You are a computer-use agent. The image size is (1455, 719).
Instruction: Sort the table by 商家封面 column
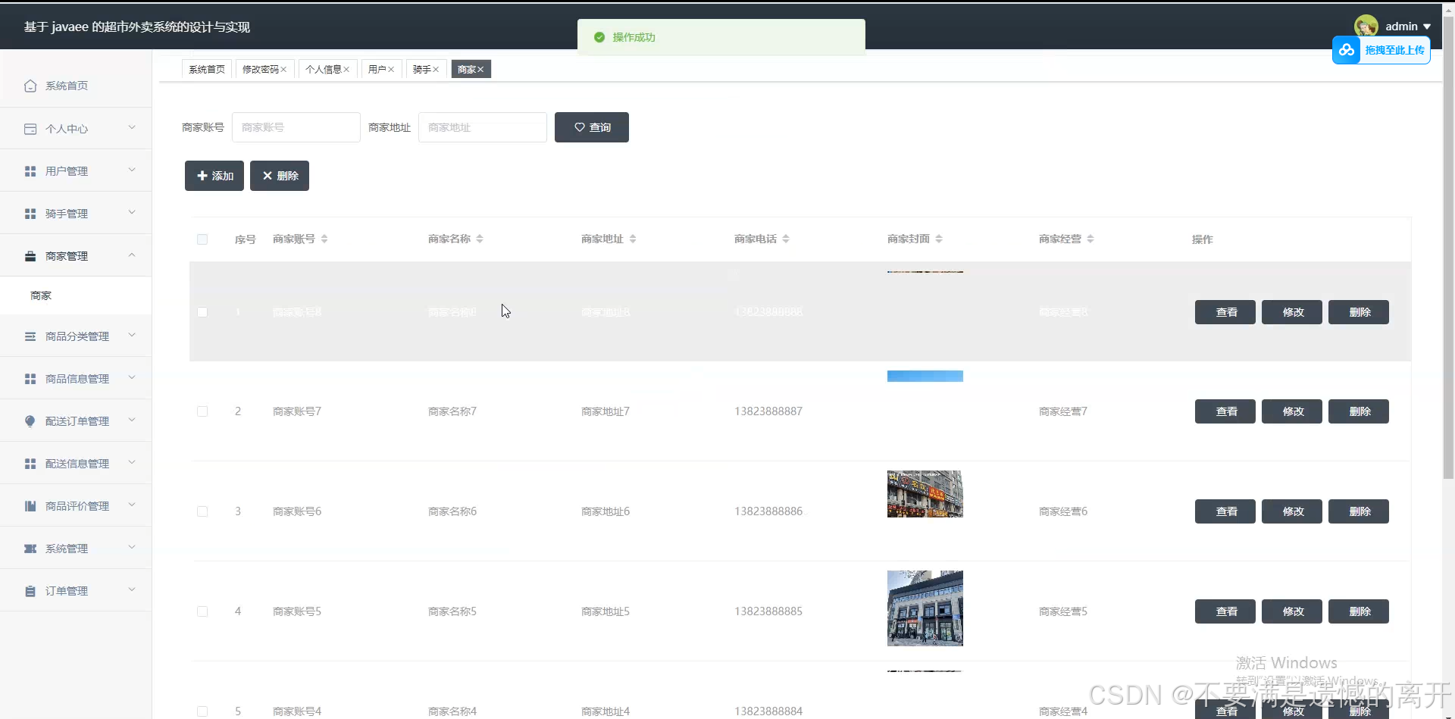pyautogui.click(x=939, y=239)
